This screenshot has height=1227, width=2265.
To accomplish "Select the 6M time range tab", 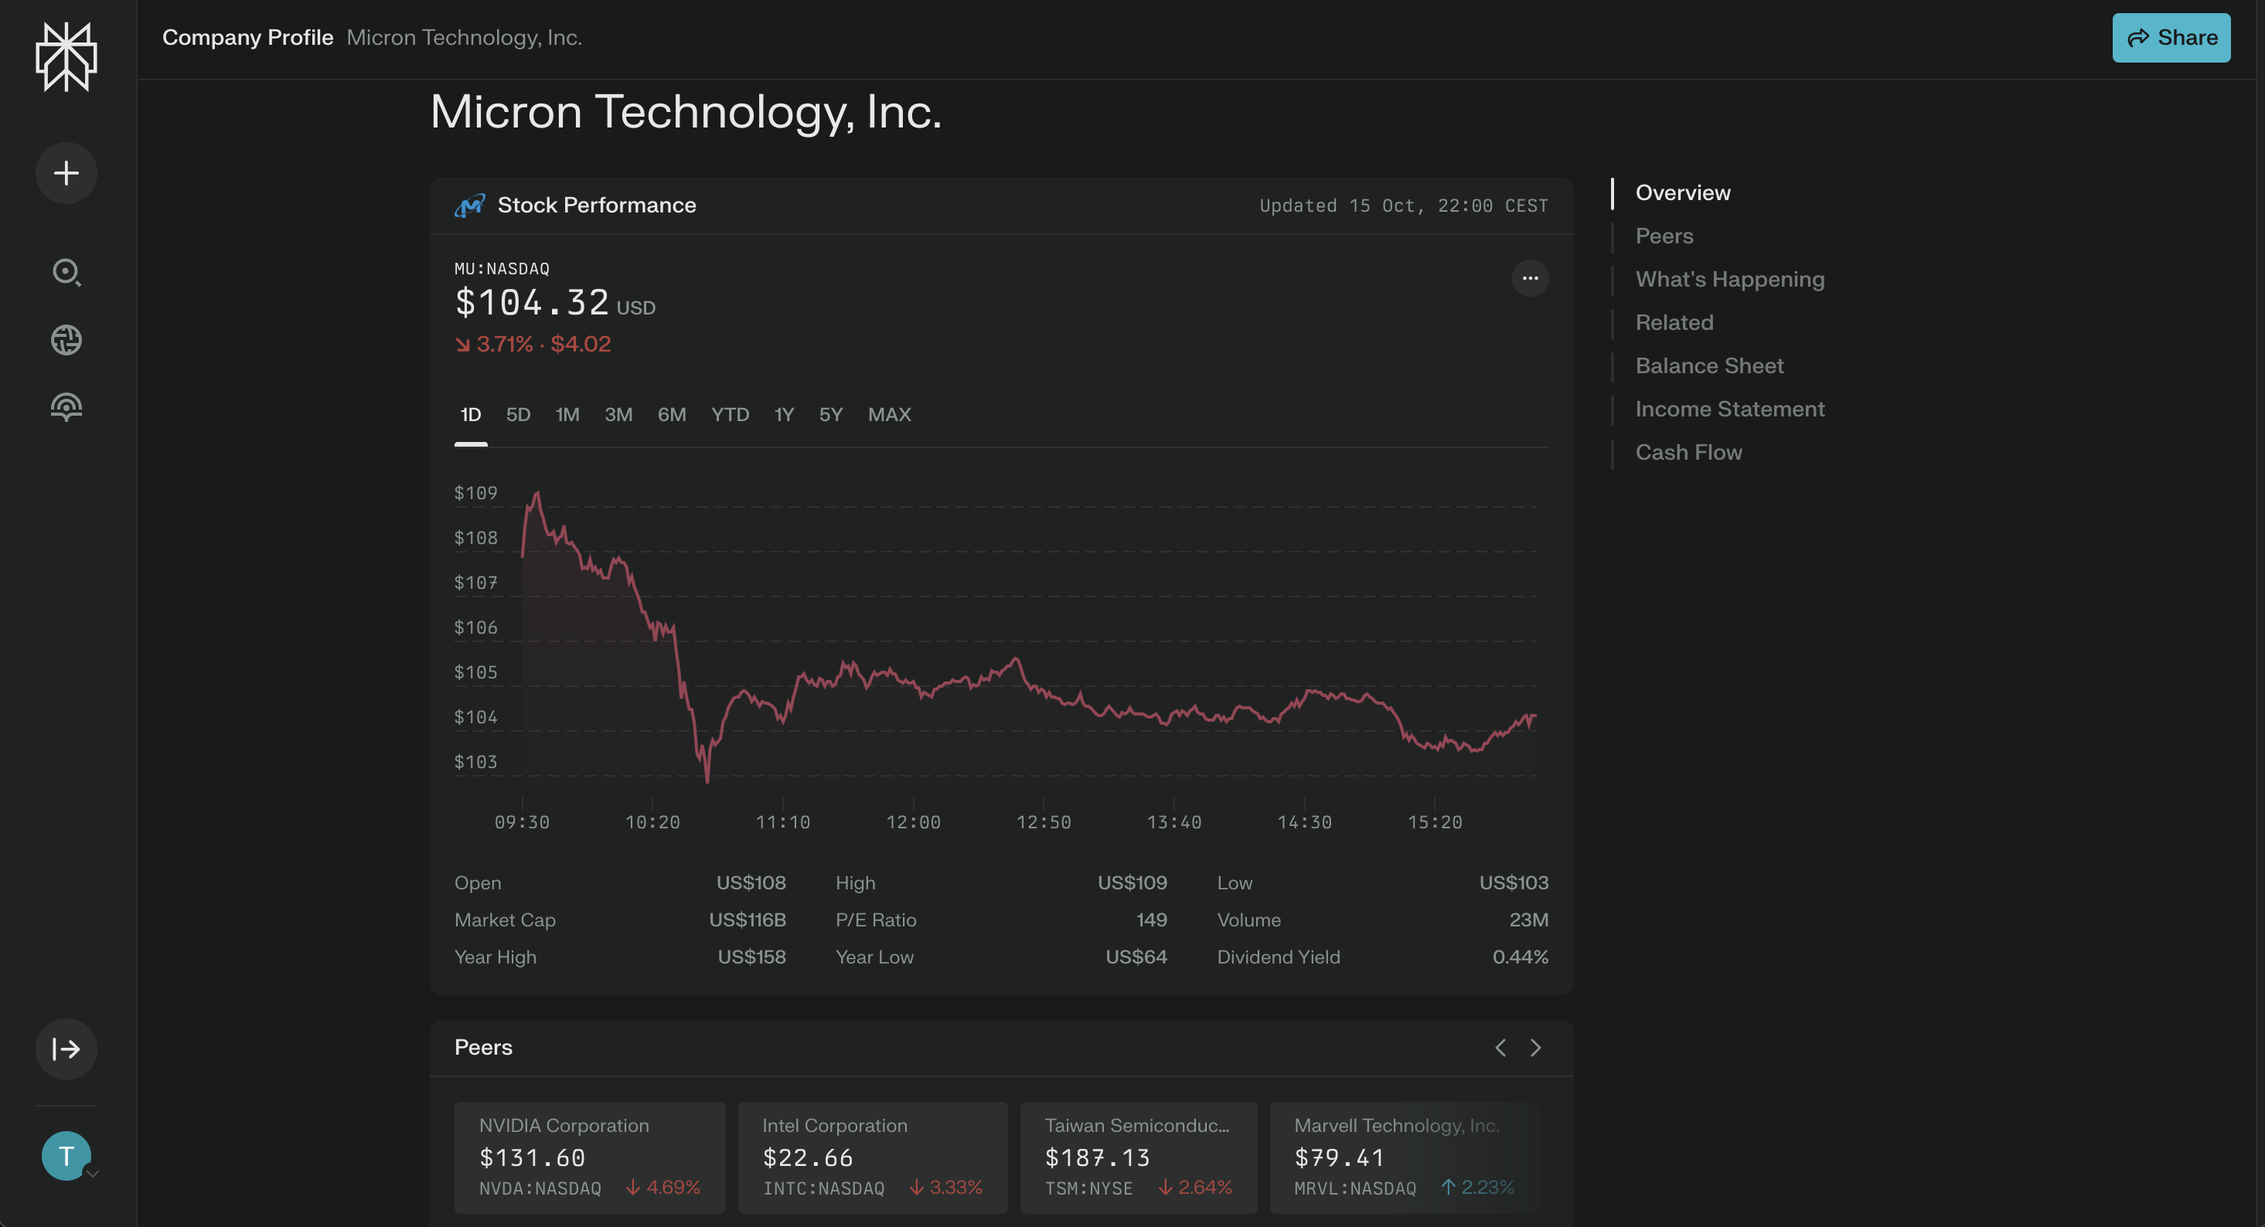I will [672, 414].
